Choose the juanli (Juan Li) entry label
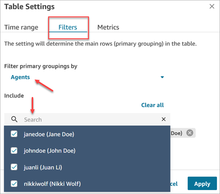 (x=43, y=167)
